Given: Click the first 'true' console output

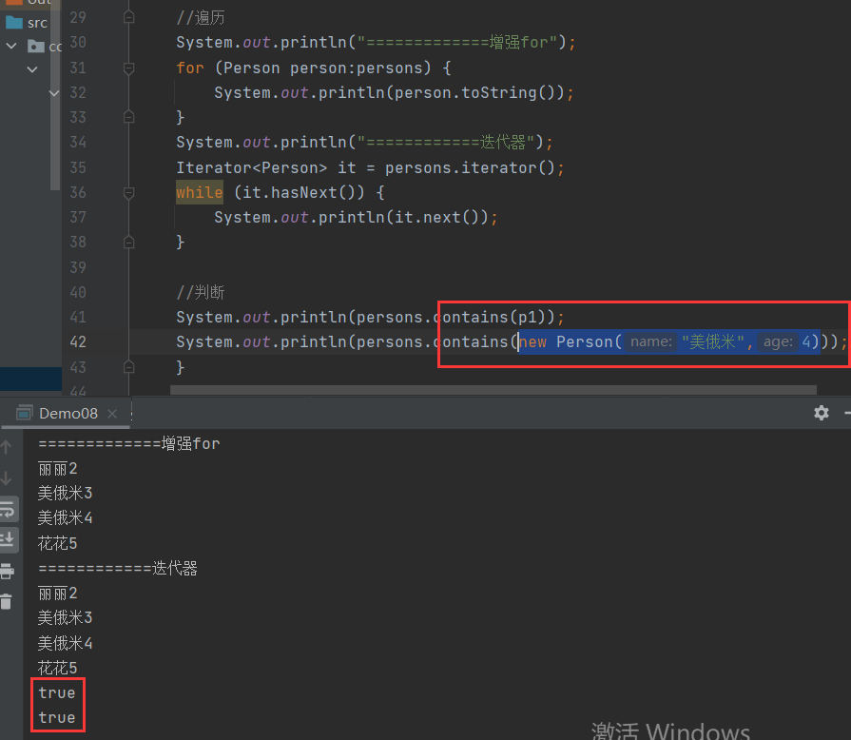Looking at the screenshot, I should click(56, 692).
